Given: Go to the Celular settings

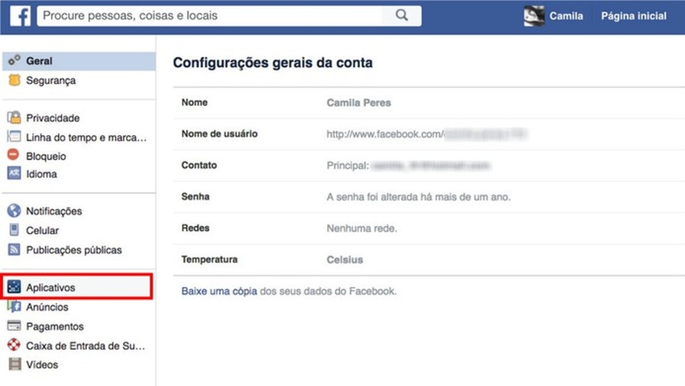Looking at the screenshot, I should tap(42, 231).
